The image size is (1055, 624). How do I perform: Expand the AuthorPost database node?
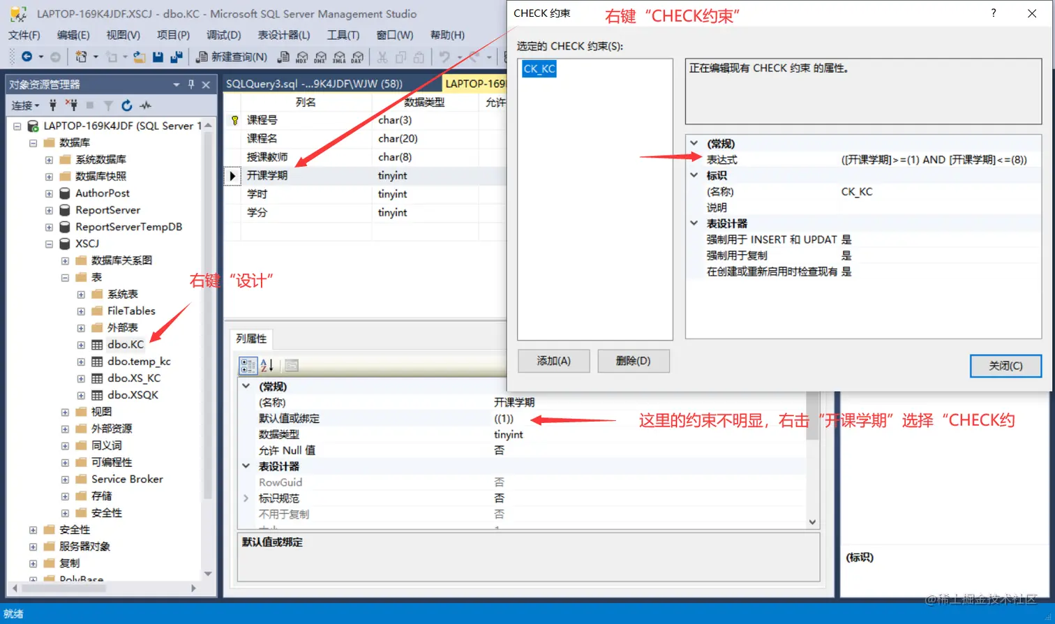point(49,193)
